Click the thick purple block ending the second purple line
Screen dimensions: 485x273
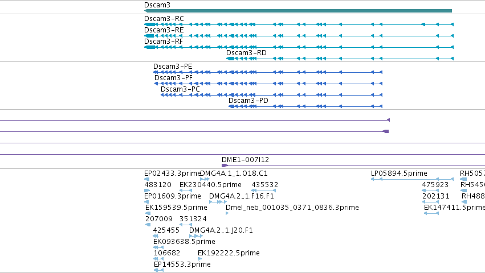[386, 131]
